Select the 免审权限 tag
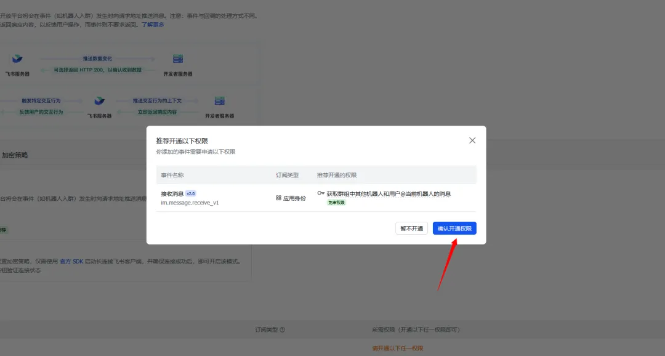The image size is (665, 356). (336, 203)
